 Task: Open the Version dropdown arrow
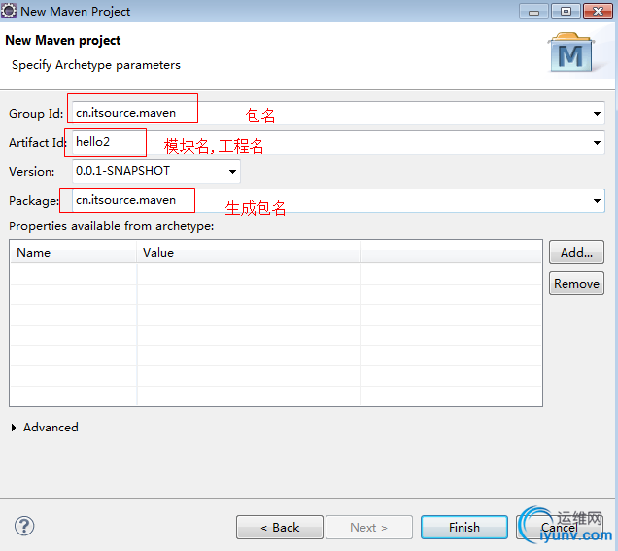click(x=232, y=171)
